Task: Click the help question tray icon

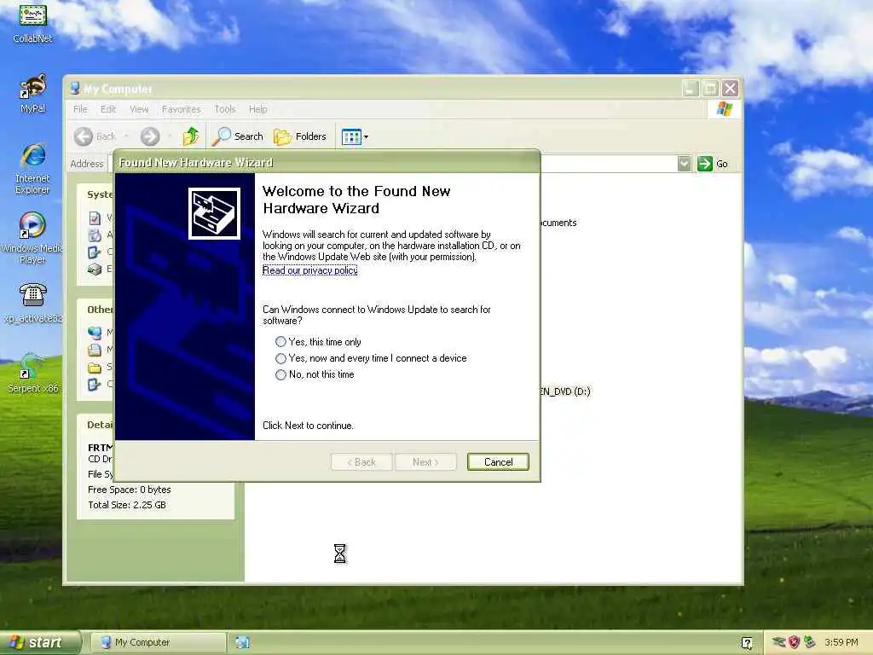Action: pos(747,643)
